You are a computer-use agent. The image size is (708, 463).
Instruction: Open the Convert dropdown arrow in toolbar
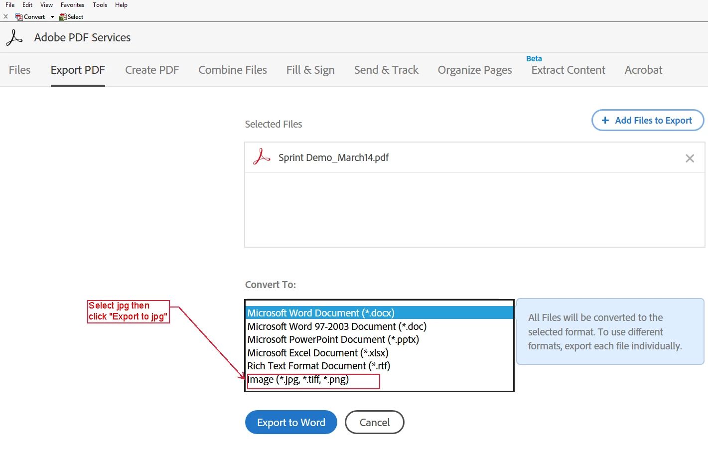coord(52,17)
